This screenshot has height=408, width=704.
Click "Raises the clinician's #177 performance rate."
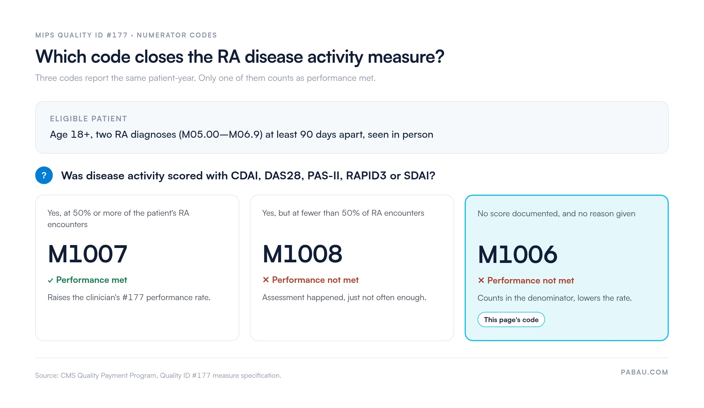coord(129,297)
